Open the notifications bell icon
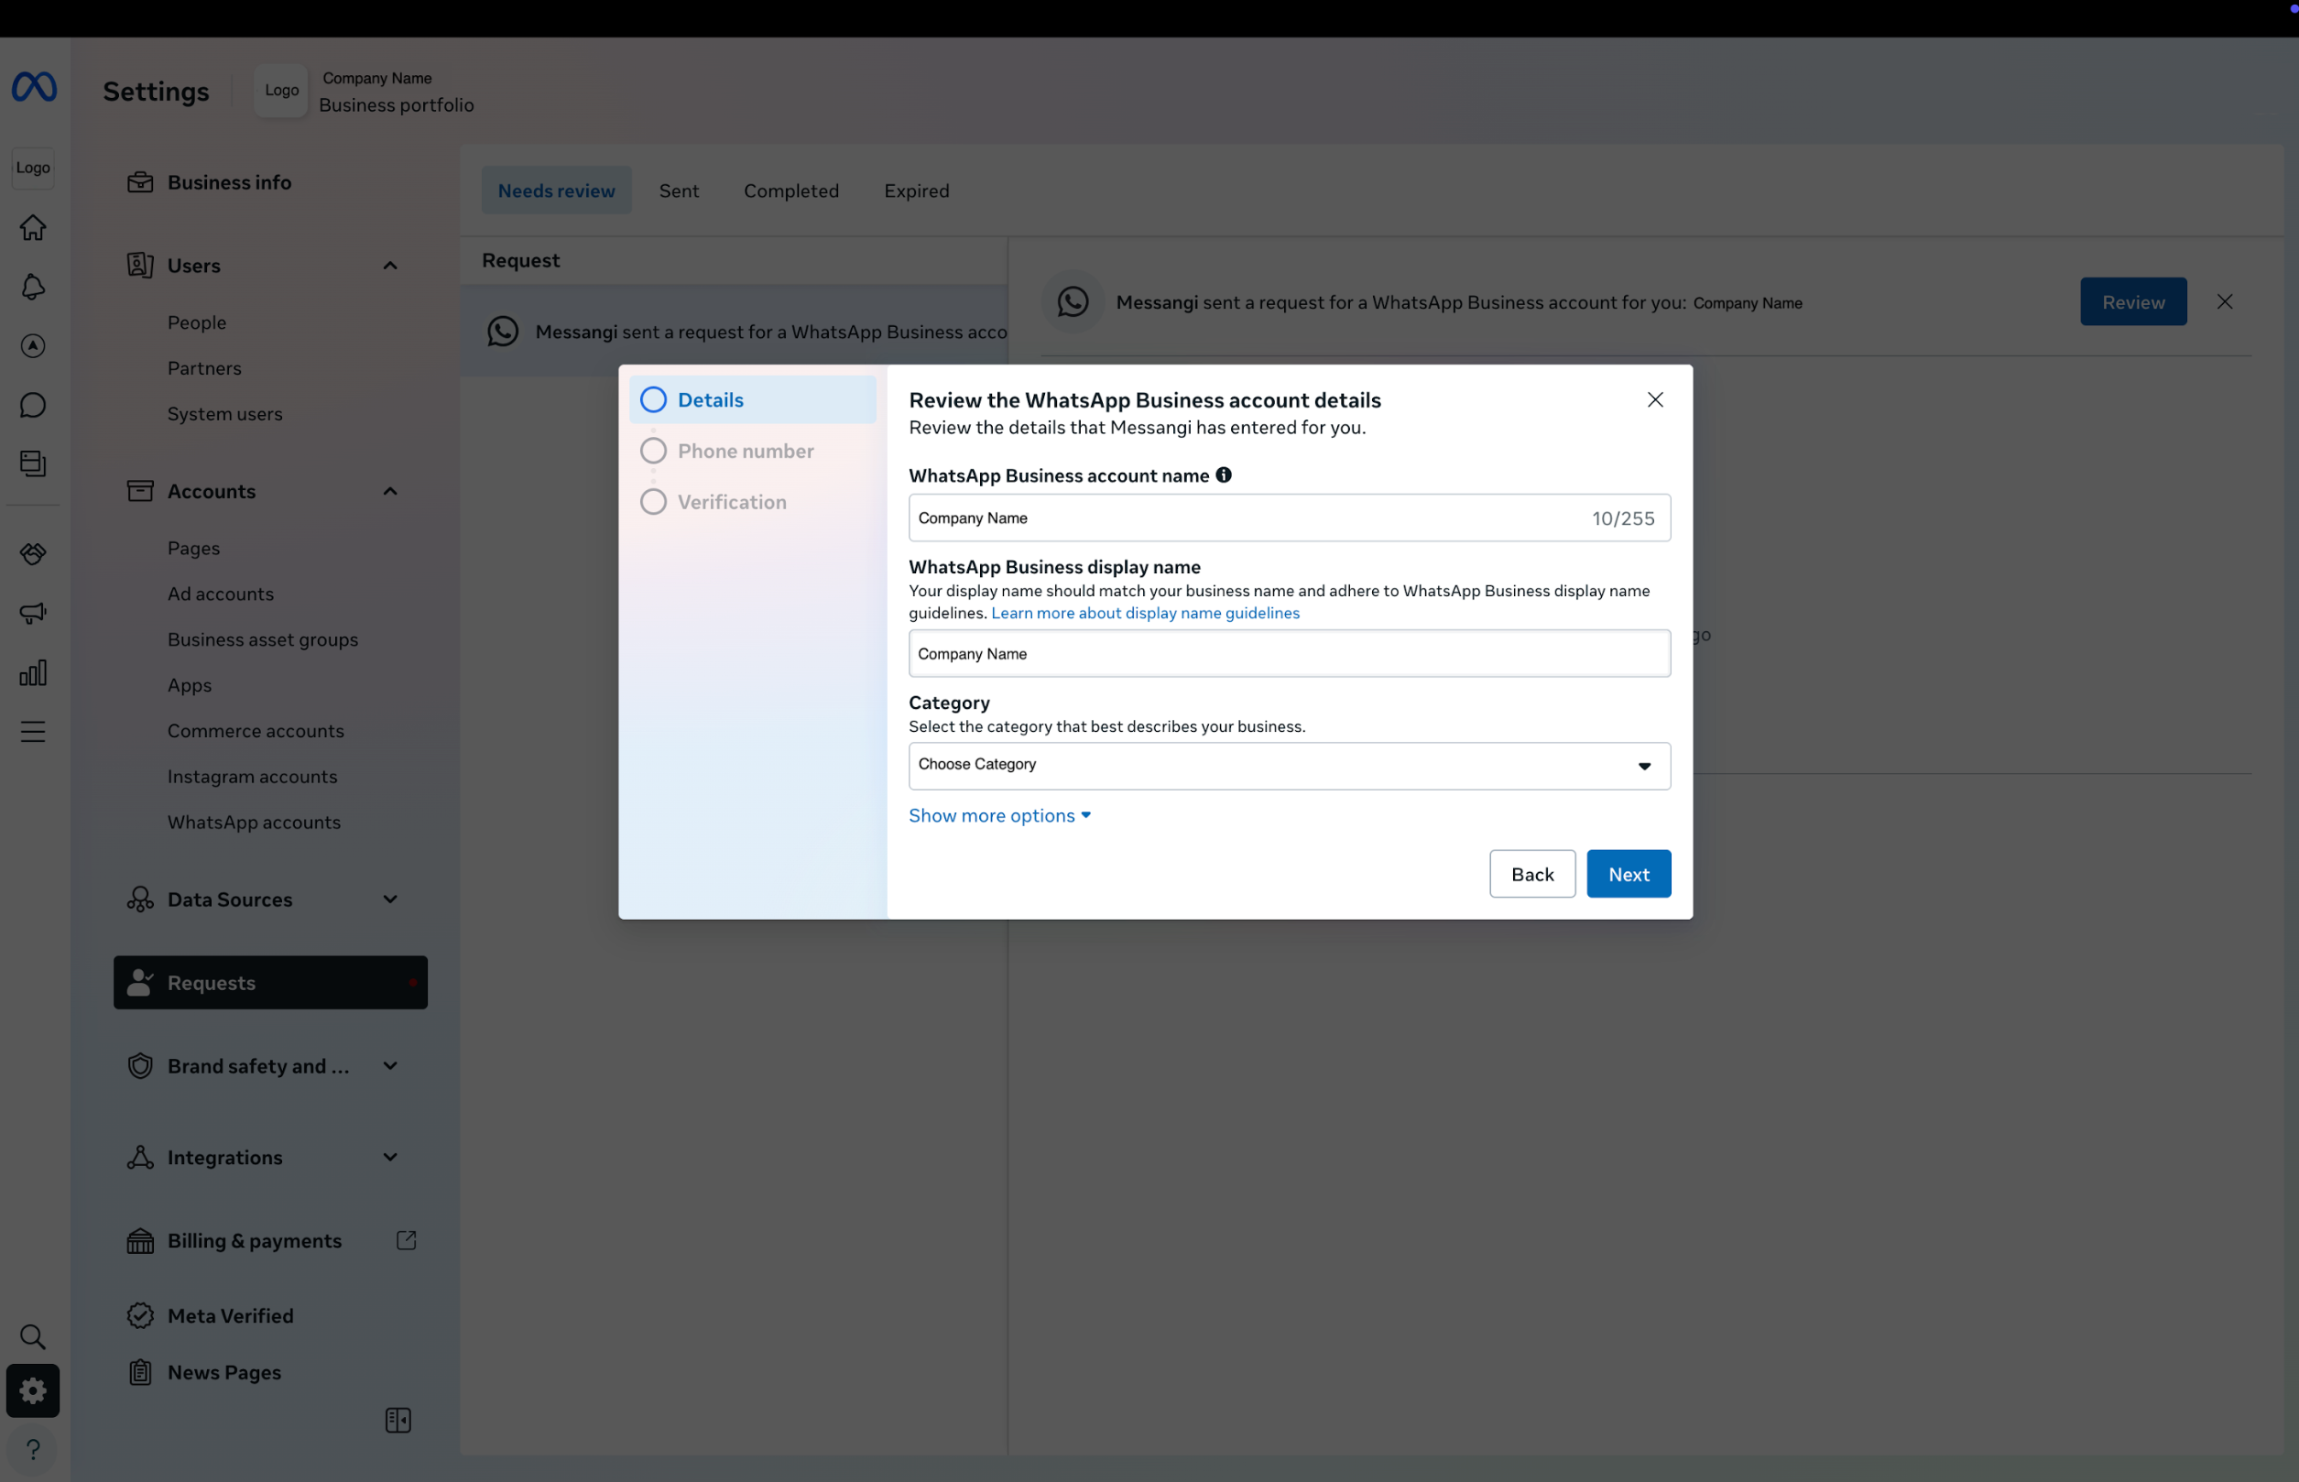2299x1482 pixels. coord(33,287)
